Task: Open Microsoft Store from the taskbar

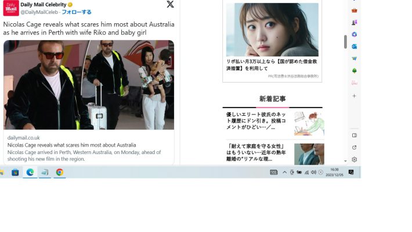Action: 15,173
